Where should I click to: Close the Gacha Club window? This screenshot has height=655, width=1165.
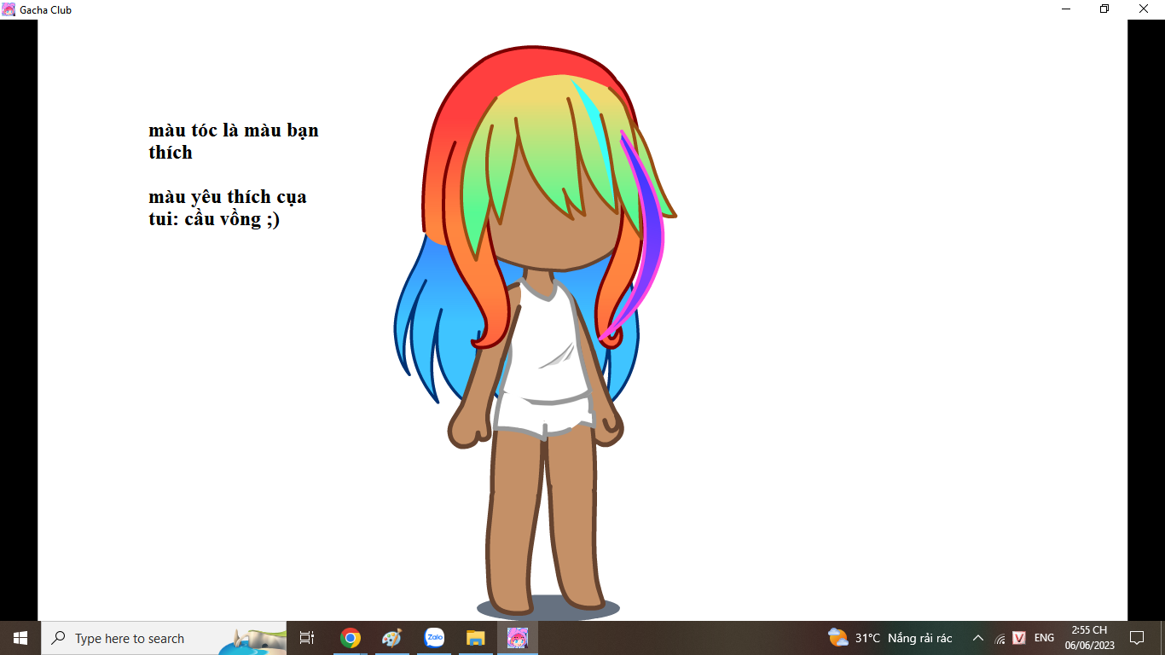click(1144, 9)
